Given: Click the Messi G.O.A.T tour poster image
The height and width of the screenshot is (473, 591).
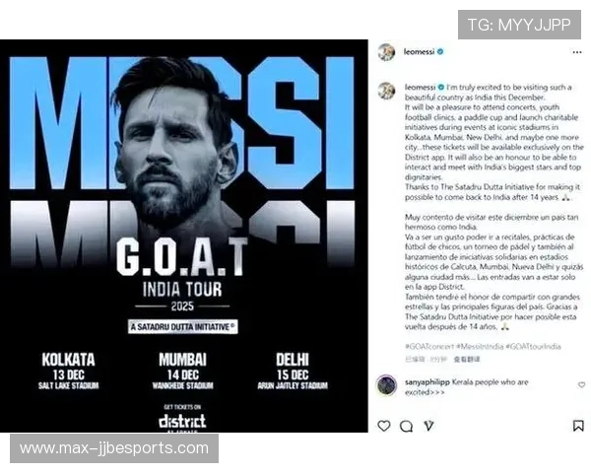Looking at the screenshot, I should (x=184, y=236).
